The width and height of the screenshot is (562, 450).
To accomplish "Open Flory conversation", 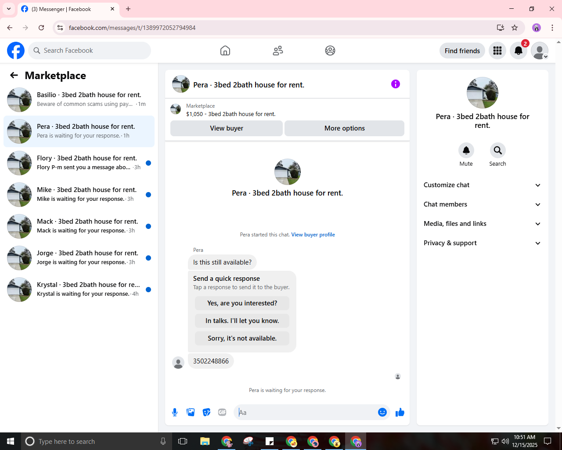I will (x=79, y=163).
